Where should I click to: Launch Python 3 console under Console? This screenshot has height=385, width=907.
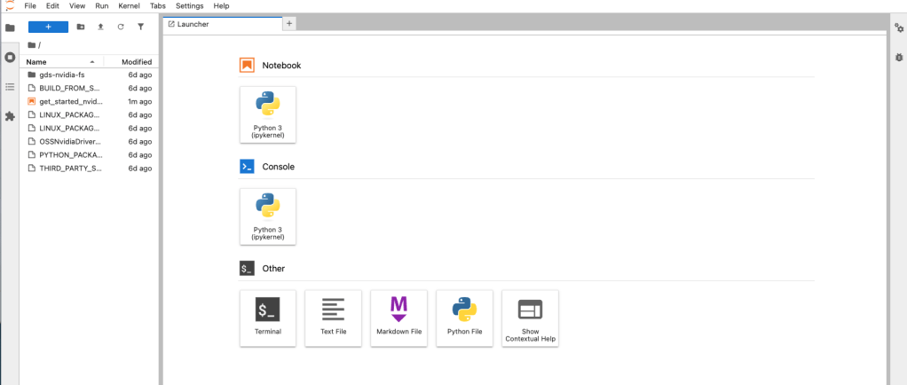268,216
